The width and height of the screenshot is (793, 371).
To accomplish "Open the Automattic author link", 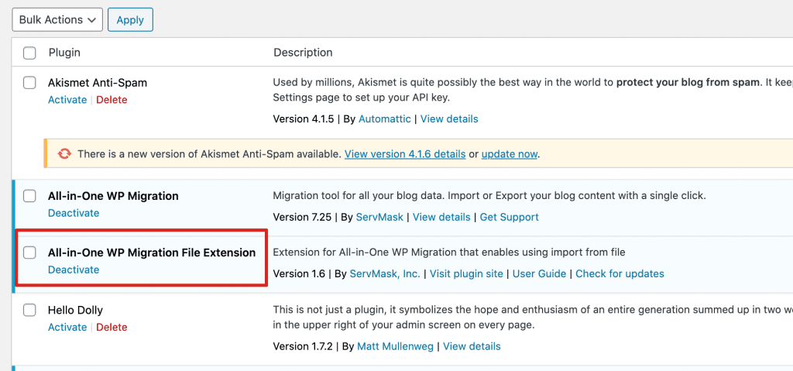I will (386, 119).
